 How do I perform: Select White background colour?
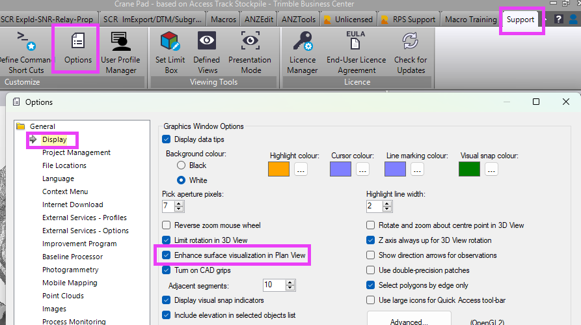pos(181,180)
